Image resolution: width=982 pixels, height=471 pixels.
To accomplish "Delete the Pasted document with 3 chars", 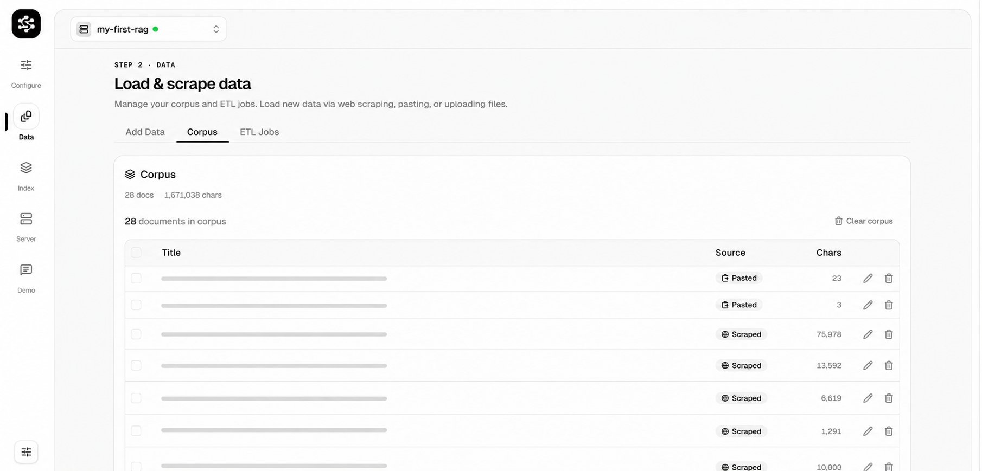I will (889, 305).
